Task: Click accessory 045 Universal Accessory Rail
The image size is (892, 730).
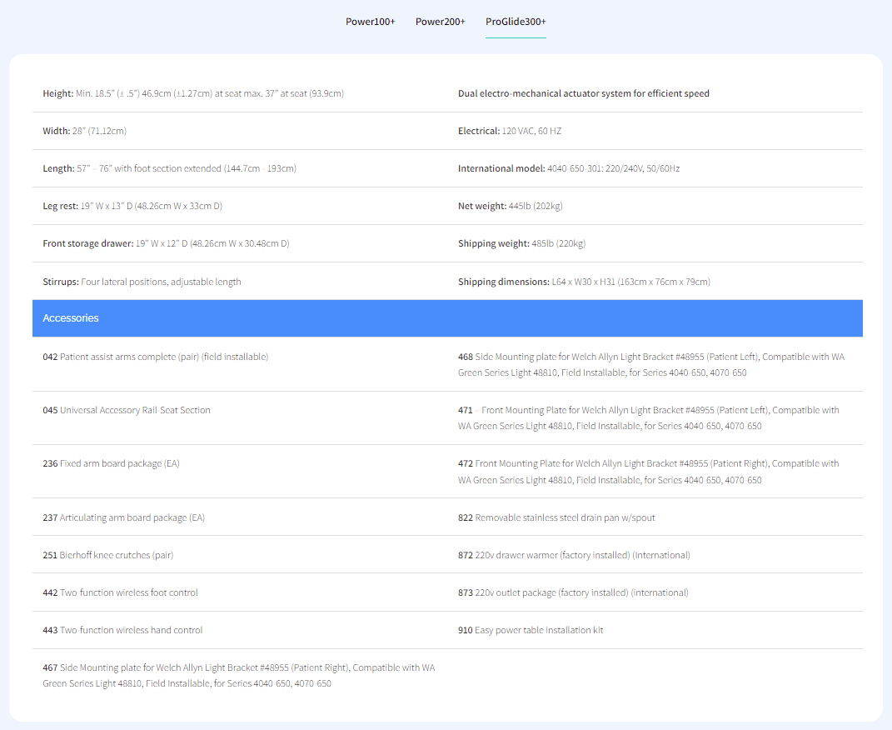Action: pos(127,410)
